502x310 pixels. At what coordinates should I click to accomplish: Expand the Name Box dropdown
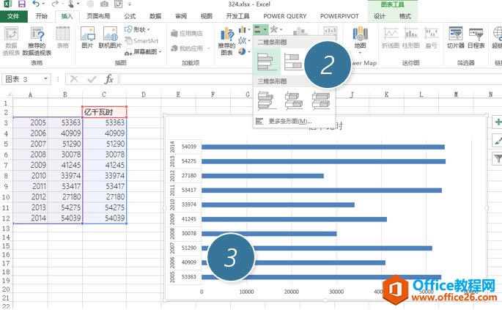pyautogui.click(x=53, y=79)
